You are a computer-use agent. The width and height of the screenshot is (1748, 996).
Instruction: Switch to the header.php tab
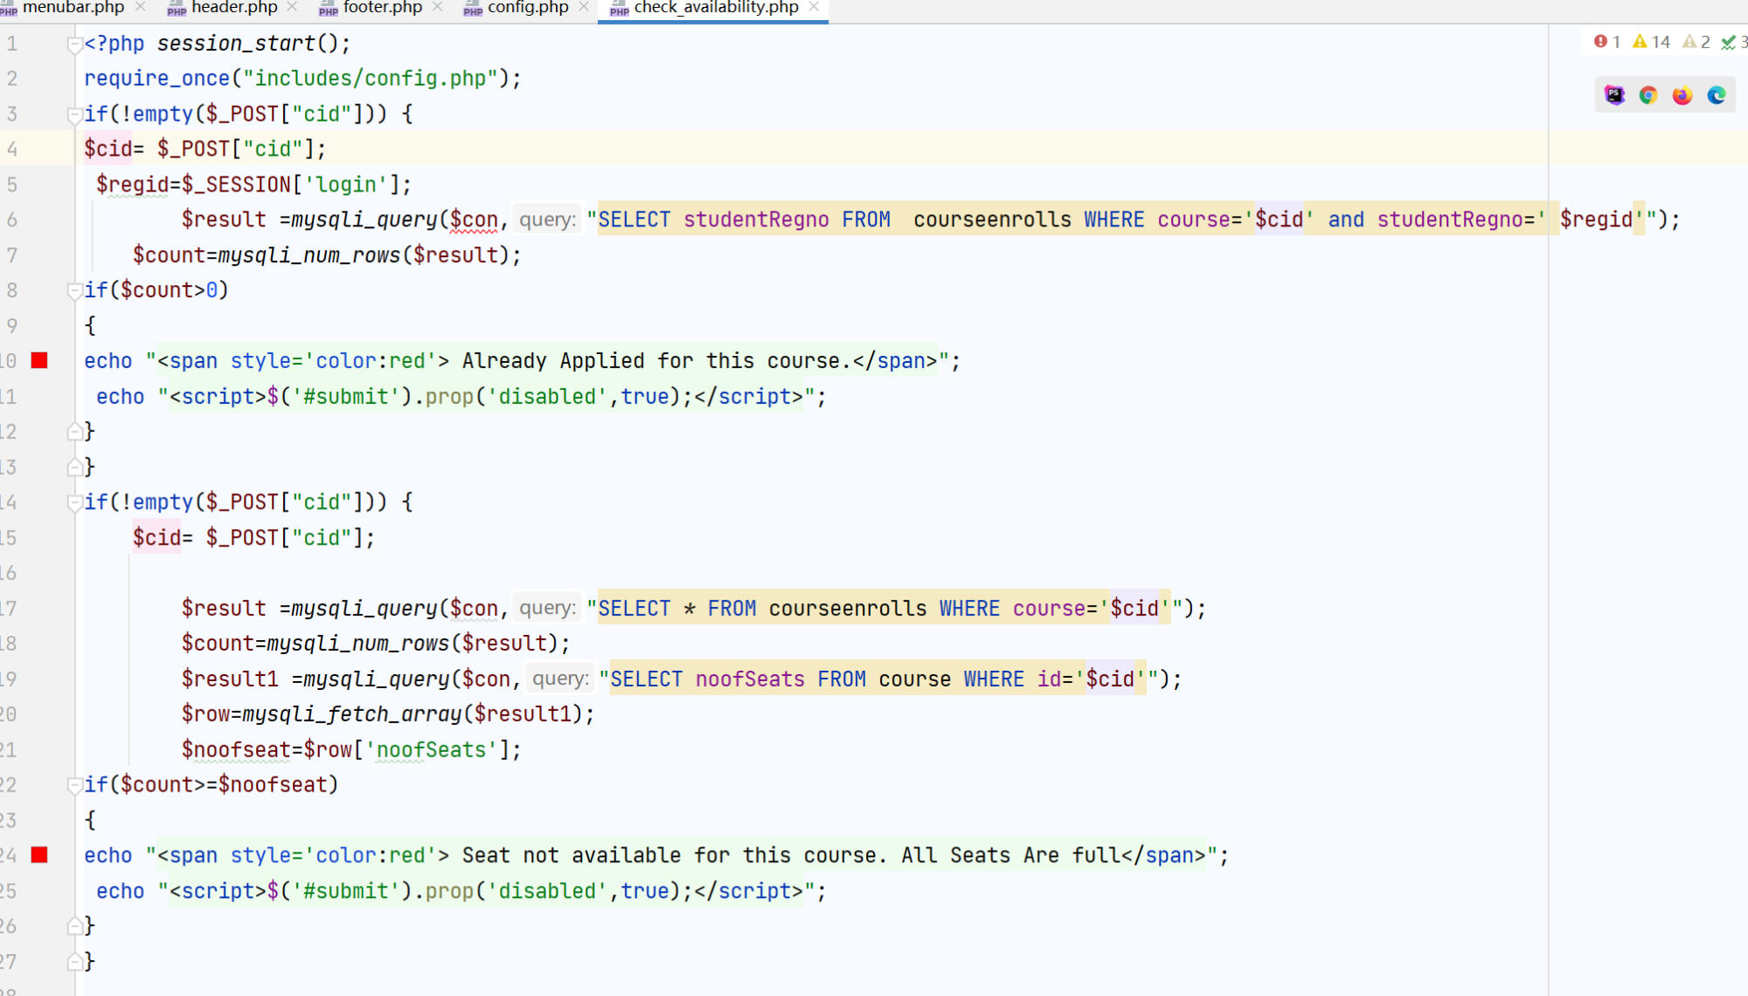(233, 8)
